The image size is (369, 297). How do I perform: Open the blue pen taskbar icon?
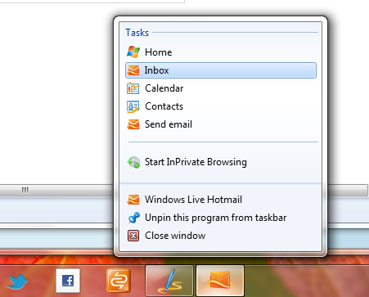coord(169,281)
